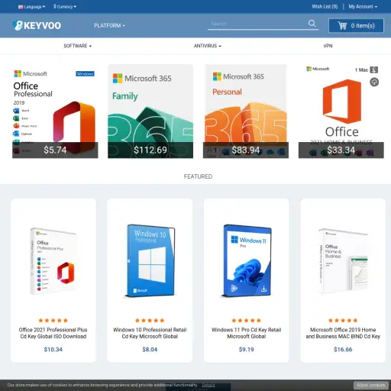Click the star rating under Office 2021 box
Screen dimensions: 391x391
tap(53, 320)
